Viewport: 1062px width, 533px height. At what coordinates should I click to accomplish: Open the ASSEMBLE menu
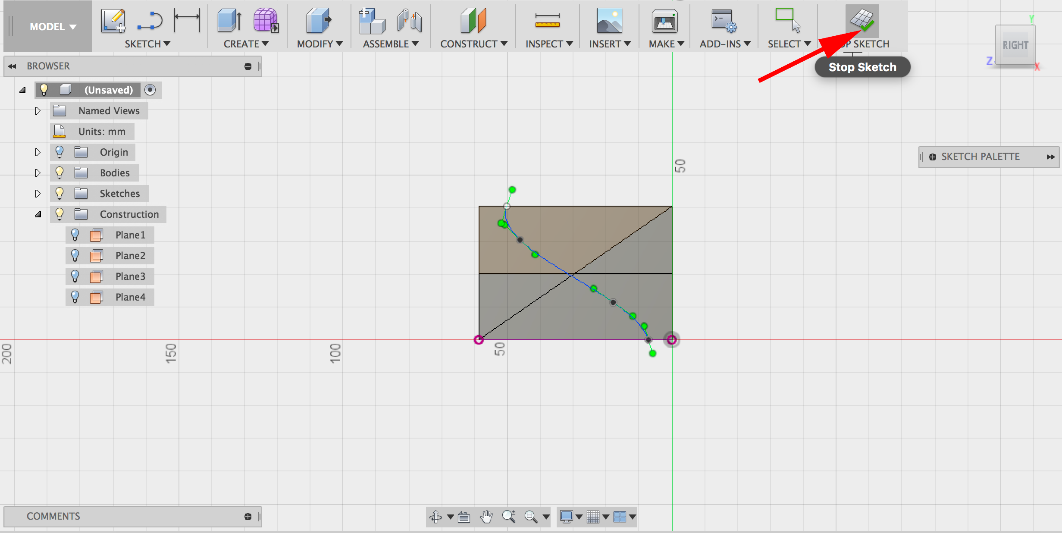(391, 44)
